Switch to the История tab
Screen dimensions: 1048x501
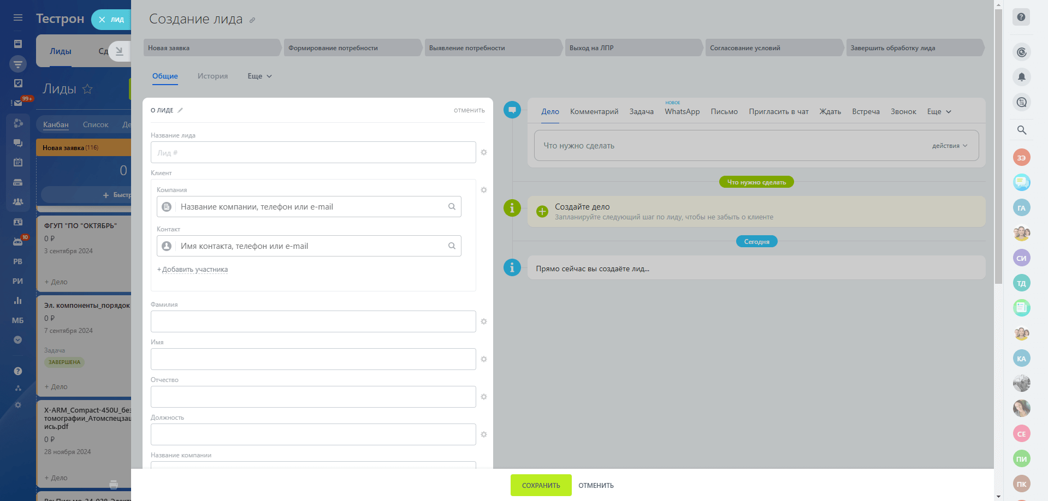click(x=212, y=76)
